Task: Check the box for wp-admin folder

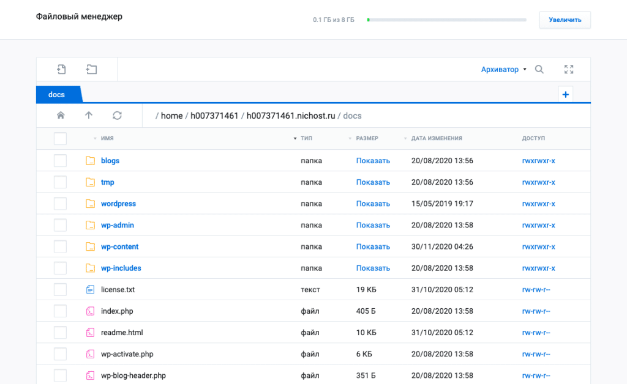Action: (x=61, y=225)
